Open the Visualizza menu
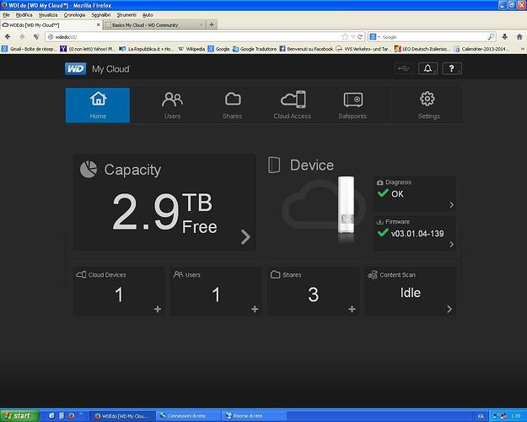 coord(48,15)
